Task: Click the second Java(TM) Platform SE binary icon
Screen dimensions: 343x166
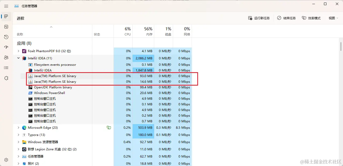Action: point(30,82)
